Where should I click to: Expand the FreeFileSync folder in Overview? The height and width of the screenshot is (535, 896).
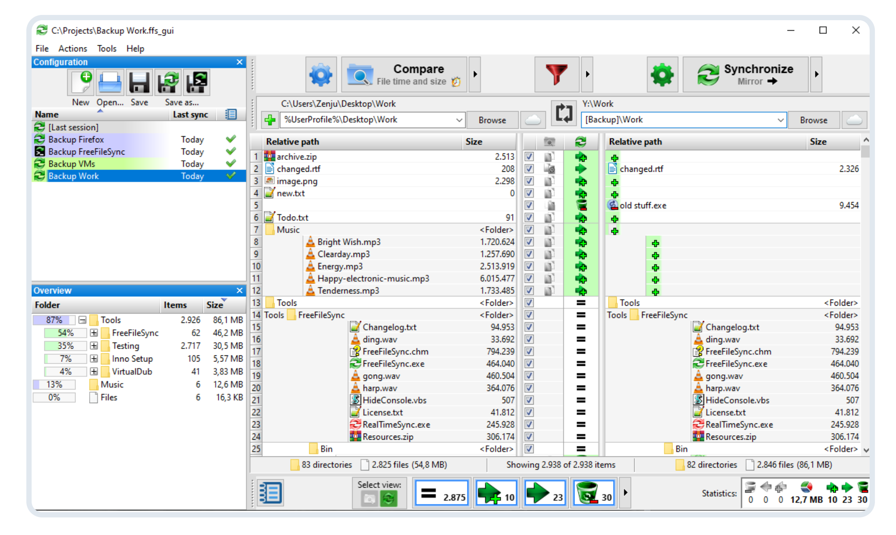94,333
